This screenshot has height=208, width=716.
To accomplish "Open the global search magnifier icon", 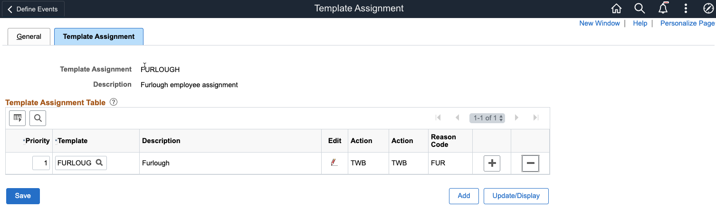I will click(640, 9).
